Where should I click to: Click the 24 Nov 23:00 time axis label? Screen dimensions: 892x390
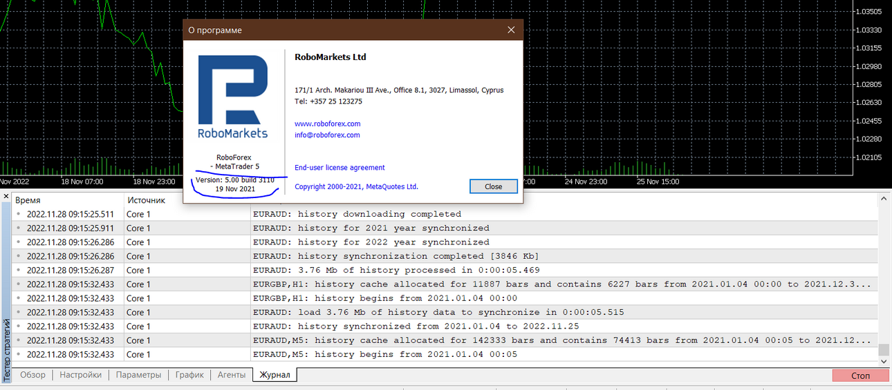coord(586,182)
